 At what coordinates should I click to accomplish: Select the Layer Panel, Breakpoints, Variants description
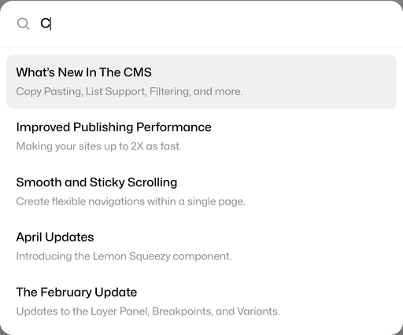148,311
